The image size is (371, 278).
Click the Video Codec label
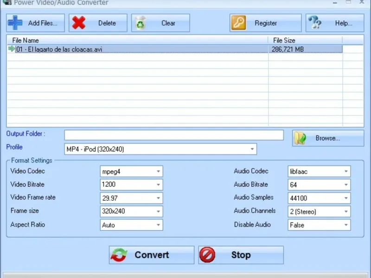pos(28,171)
